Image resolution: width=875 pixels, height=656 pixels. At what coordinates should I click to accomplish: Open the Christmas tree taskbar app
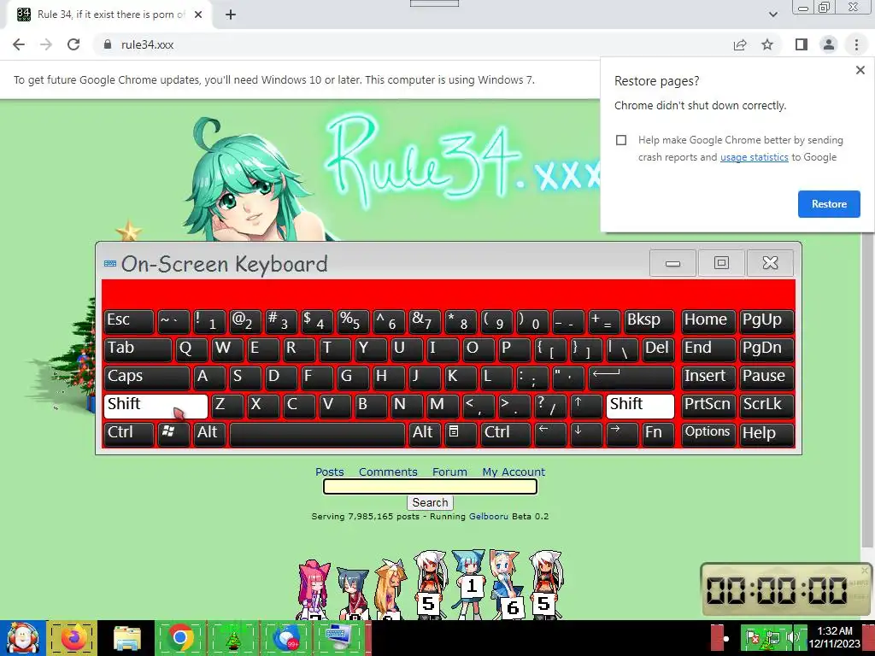[232, 638]
